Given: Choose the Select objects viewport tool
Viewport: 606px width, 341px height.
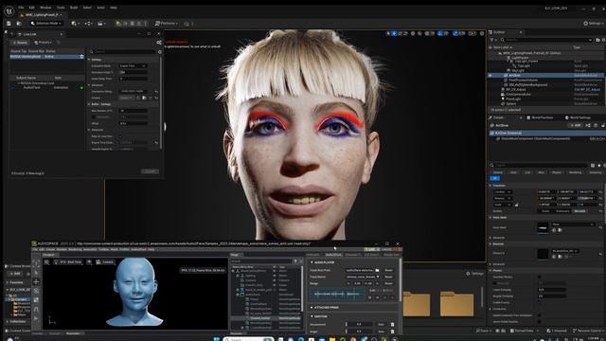Looking at the screenshot, I should pos(388,34).
